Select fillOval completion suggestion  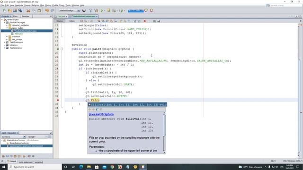127,104
